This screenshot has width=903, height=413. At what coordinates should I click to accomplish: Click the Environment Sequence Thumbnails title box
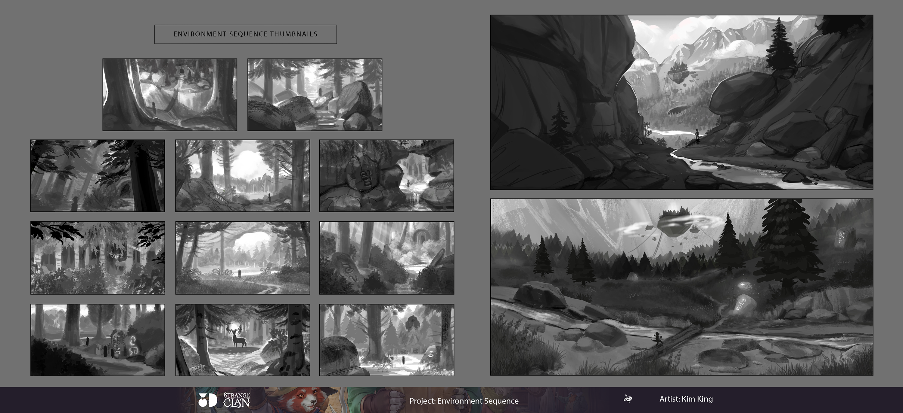(245, 34)
